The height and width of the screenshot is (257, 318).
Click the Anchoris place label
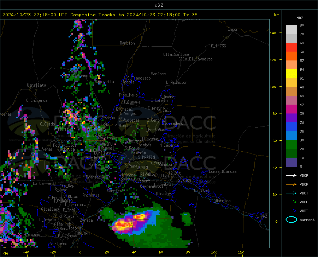91,195
